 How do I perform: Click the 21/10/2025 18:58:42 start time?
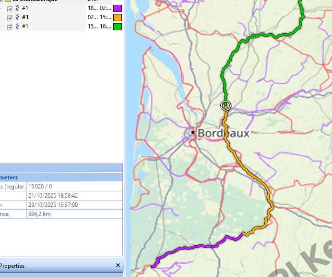[53, 196]
